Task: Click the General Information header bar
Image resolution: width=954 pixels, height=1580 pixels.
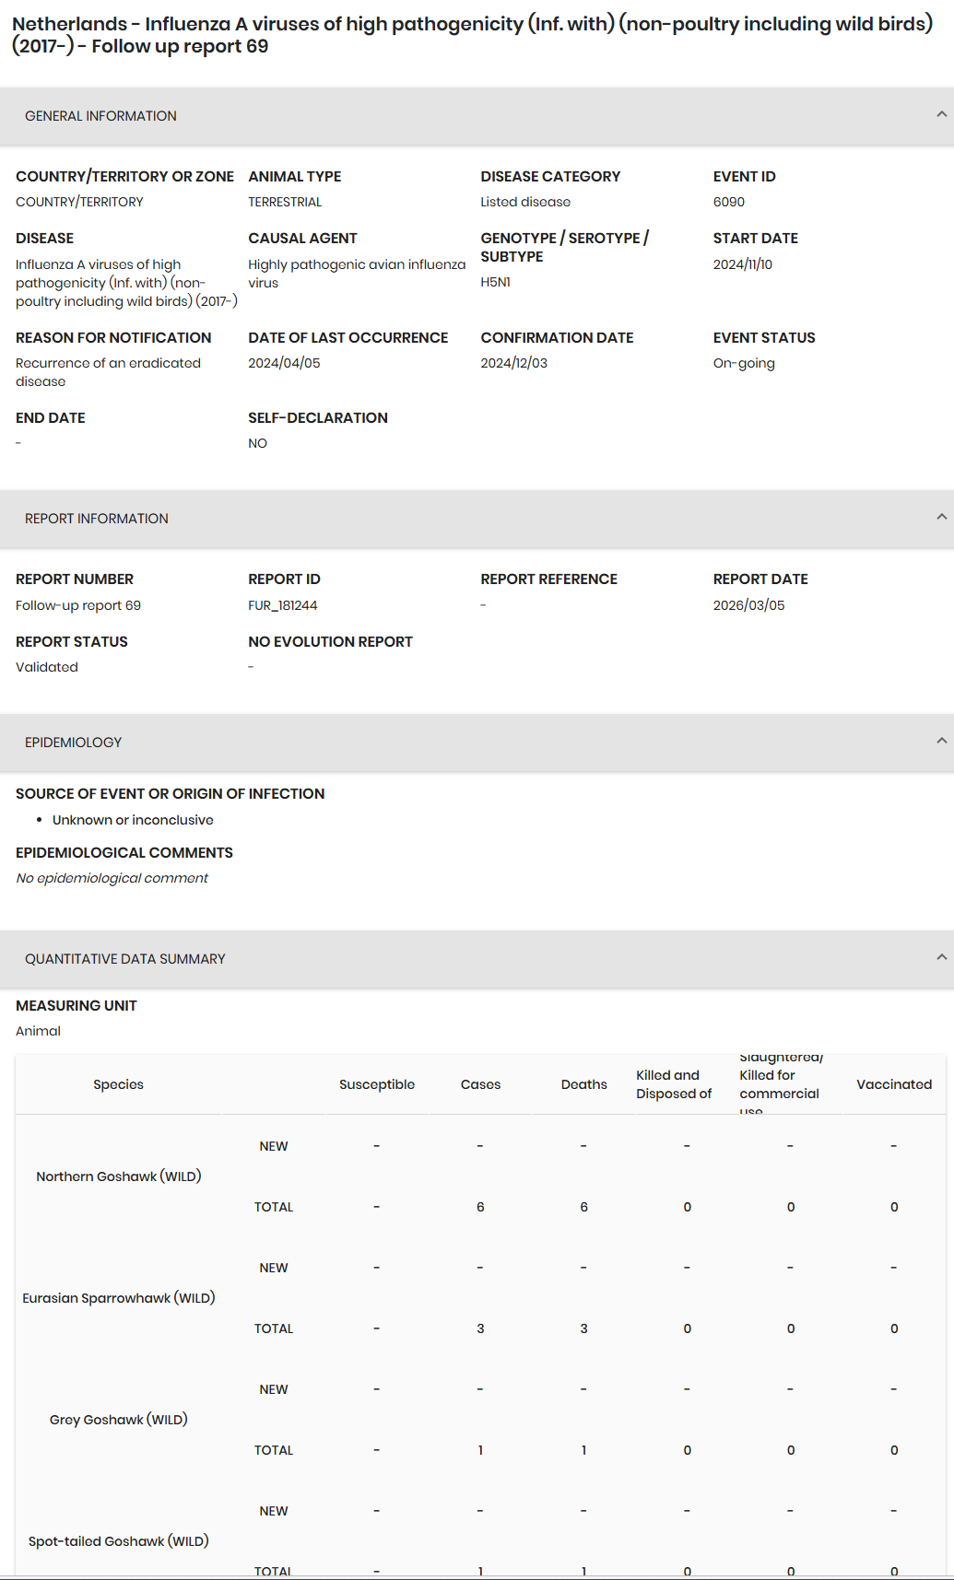Action: click(x=477, y=116)
